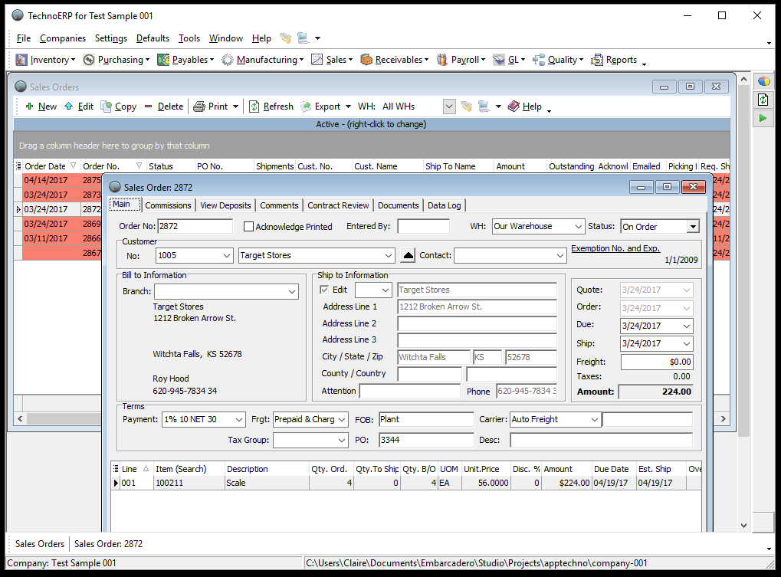Select Sales Orders in bottom window bar
Viewport: 781px width, 577px height.
[x=40, y=543]
